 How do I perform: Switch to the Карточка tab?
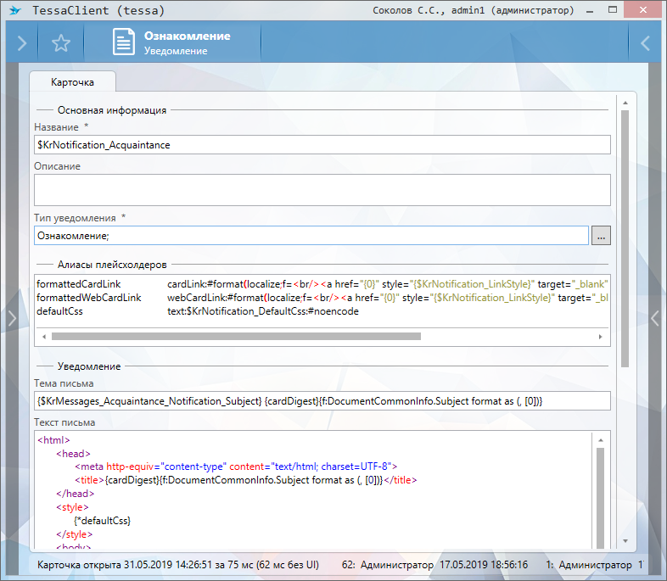72,82
